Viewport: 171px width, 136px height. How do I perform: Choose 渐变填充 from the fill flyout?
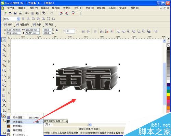[25, 122]
